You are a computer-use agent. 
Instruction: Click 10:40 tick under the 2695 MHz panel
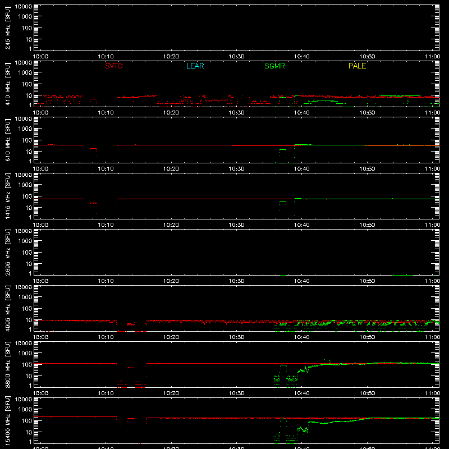(x=301, y=281)
